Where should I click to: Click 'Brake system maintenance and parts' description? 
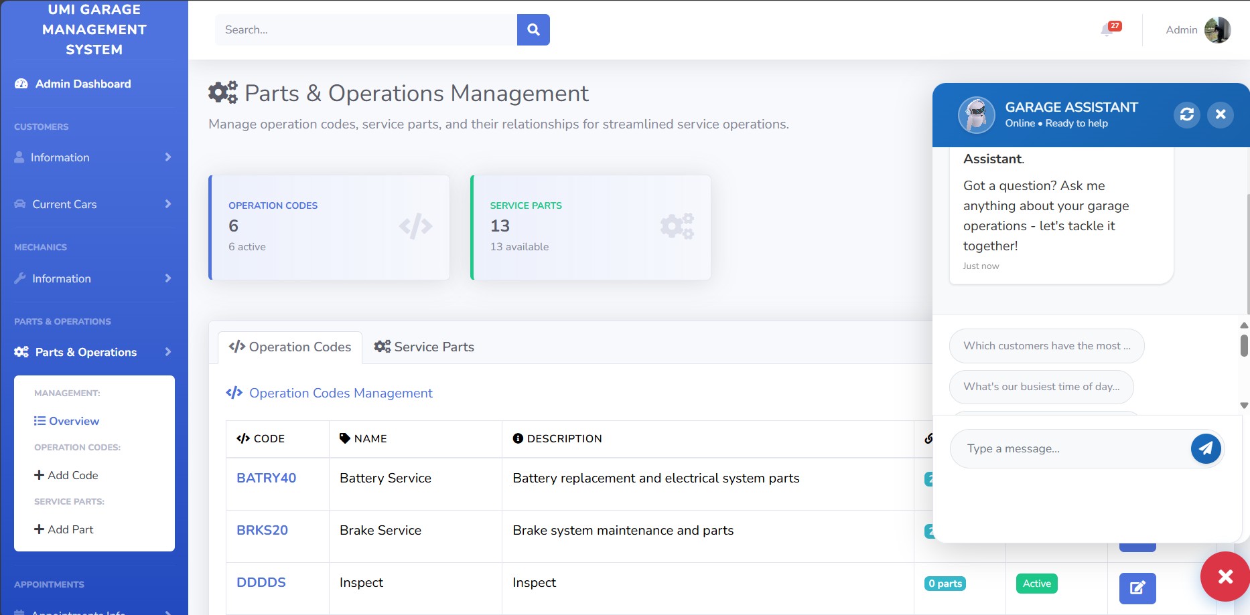(x=623, y=530)
